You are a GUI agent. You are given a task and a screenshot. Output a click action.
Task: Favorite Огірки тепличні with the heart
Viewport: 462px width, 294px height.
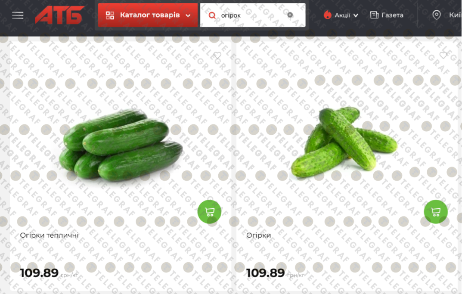pos(217,55)
